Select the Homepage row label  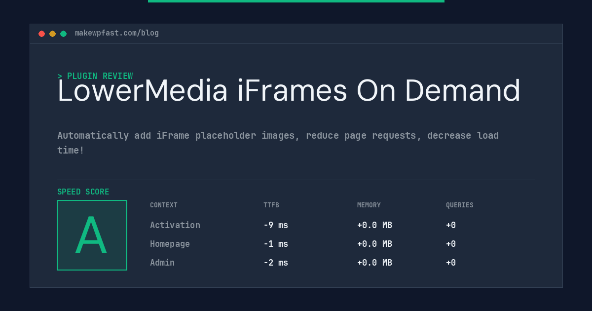pyautogui.click(x=170, y=244)
